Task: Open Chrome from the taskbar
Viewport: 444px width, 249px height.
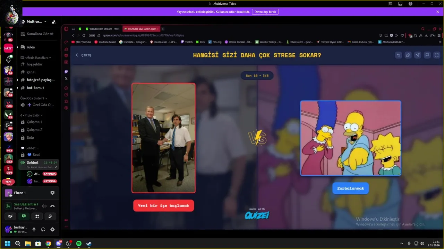Action: tap(48, 243)
